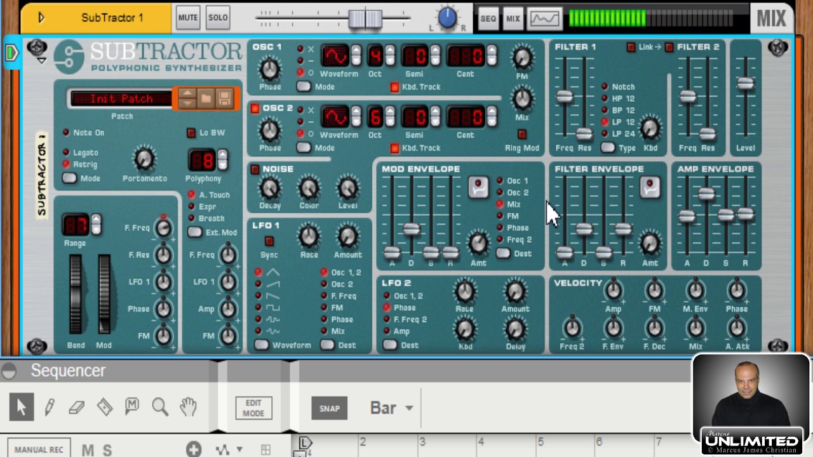813x457 pixels.
Task: Enable Filter 2 button
Action: [669, 47]
